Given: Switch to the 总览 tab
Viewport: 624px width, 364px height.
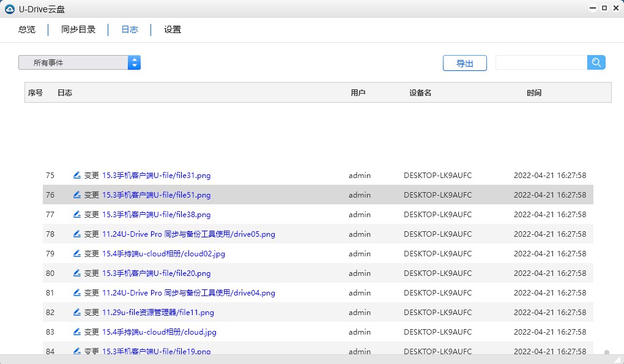Looking at the screenshot, I should tap(27, 29).
